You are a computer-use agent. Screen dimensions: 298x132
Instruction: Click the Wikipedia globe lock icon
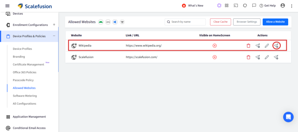tap(74, 46)
